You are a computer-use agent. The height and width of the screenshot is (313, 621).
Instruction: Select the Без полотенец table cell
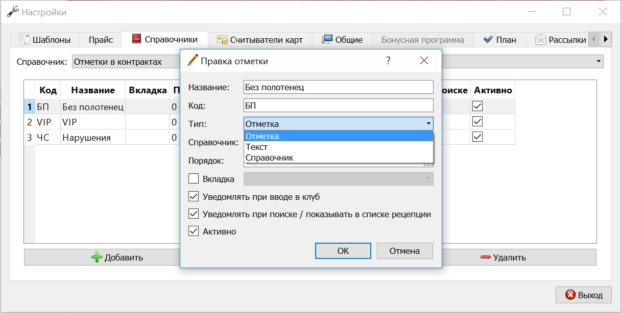[x=93, y=107]
